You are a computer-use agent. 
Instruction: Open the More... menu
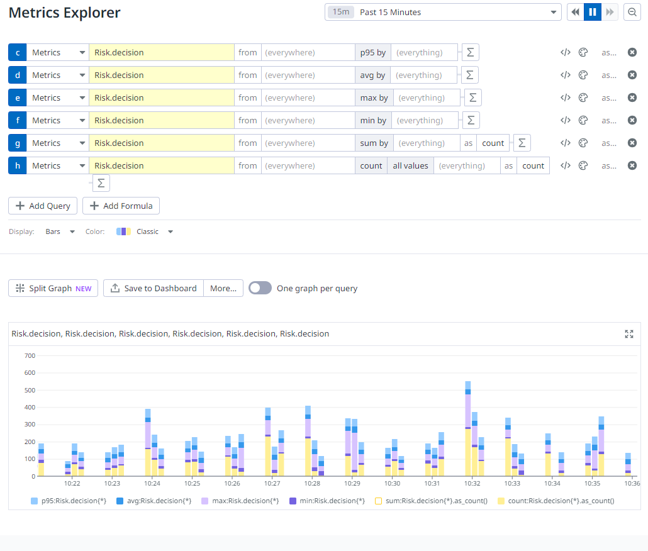click(223, 288)
